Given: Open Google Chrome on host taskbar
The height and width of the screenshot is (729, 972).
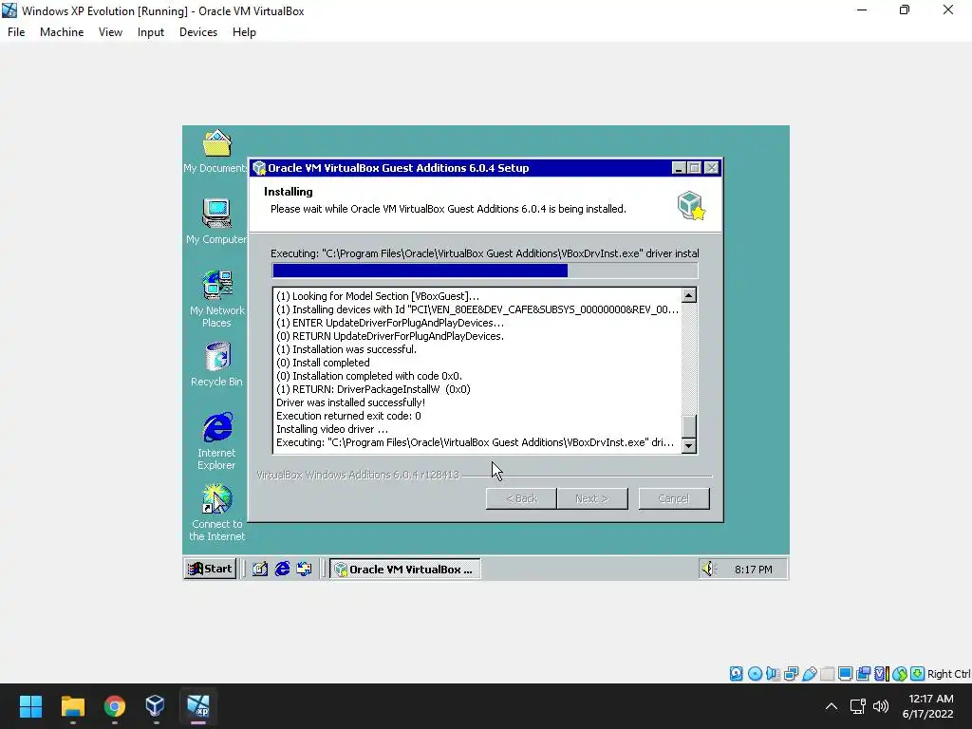Looking at the screenshot, I should [115, 706].
